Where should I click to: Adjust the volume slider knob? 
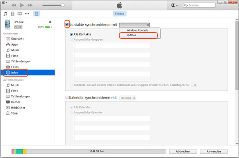tap(63, 5)
